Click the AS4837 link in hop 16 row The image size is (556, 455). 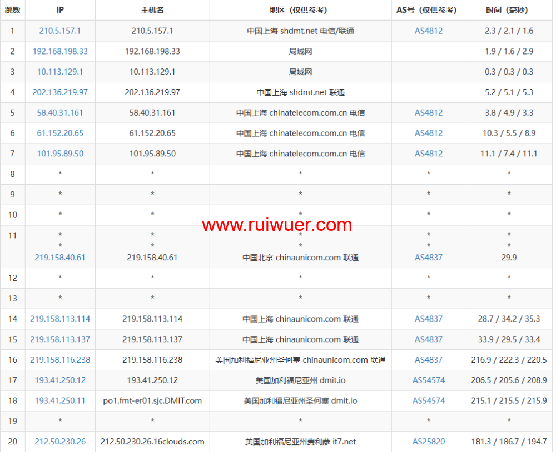point(429,360)
